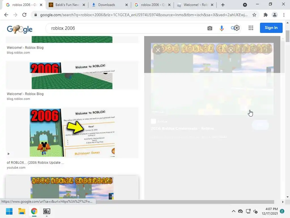The image size is (290, 218).
Task: Close the image preview panel
Action: pyautogui.click(x=158, y=50)
